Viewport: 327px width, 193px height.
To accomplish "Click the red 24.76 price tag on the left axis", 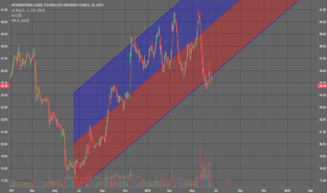I will tap(4, 86).
